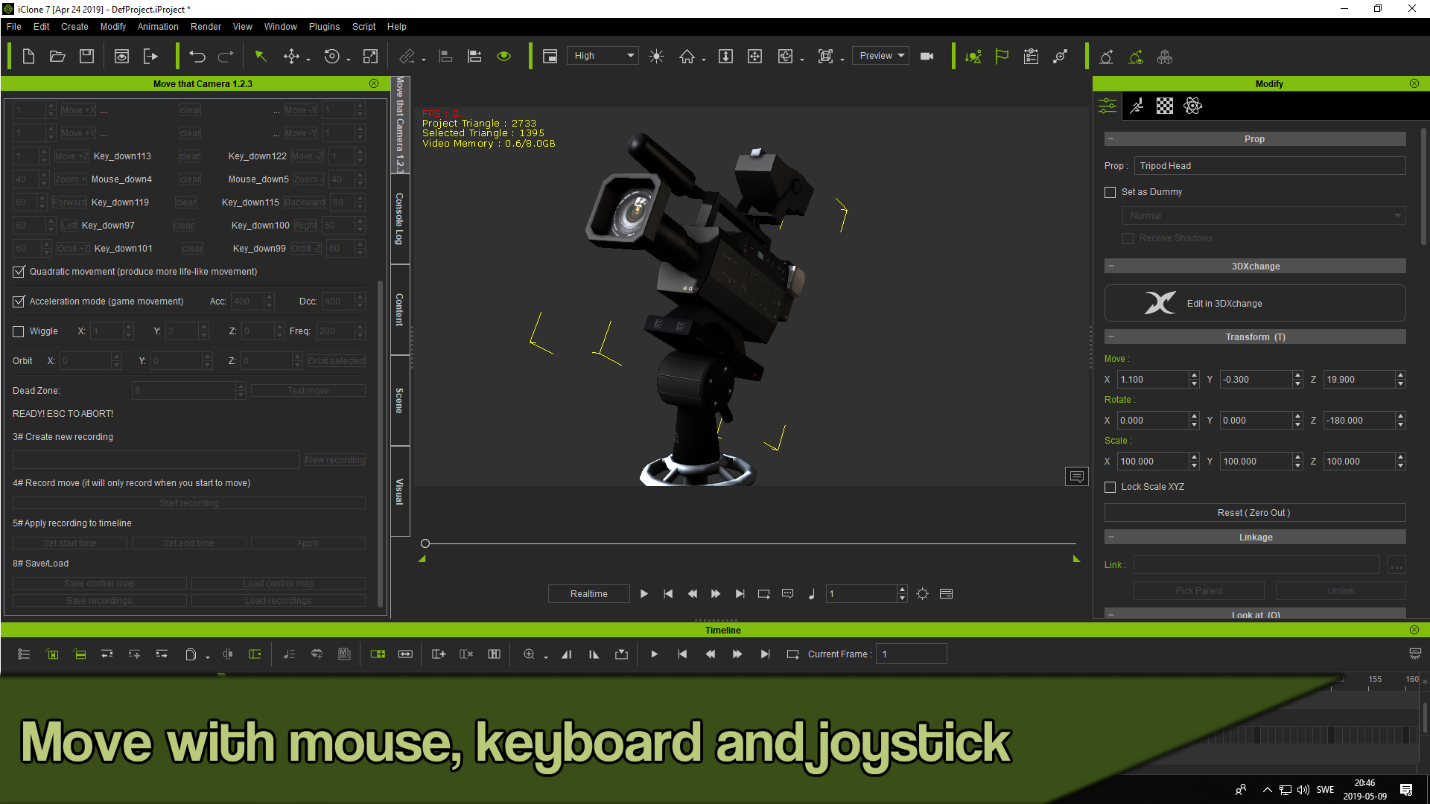This screenshot has width=1430, height=804.
Task: Click the viewport playback slider handle
Action: point(425,543)
